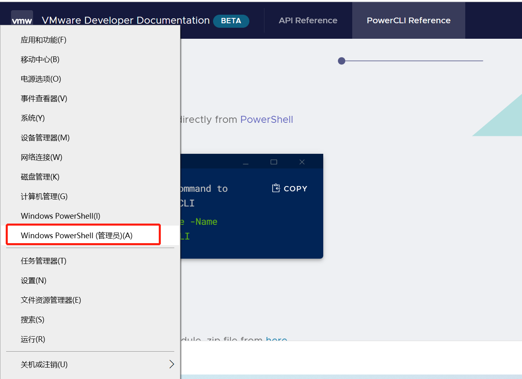Switch to the PowerCLI Reference tab
The width and height of the screenshot is (522, 379).
409,20
